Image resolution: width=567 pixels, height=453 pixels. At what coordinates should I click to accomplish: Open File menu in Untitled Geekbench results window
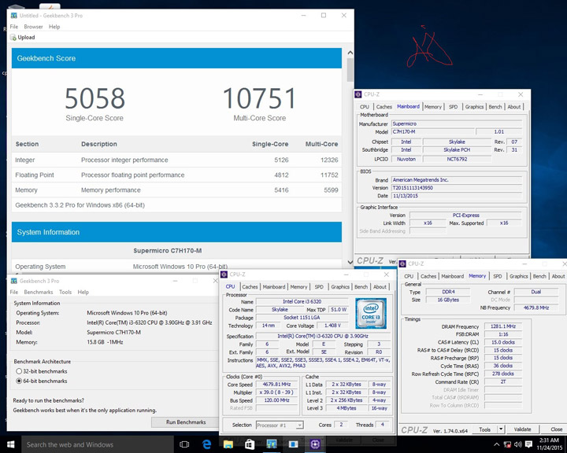pyautogui.click(x=14, y=27)
